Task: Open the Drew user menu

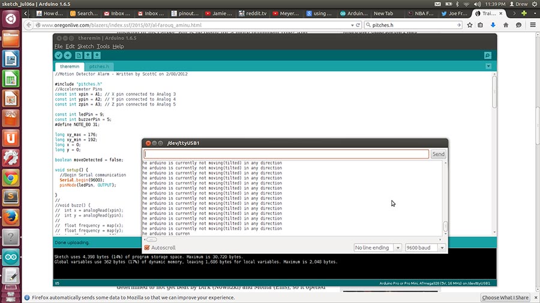Action: (x=518, y=4)
